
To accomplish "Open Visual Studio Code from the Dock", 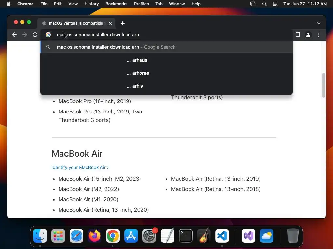I will [222, 236].
